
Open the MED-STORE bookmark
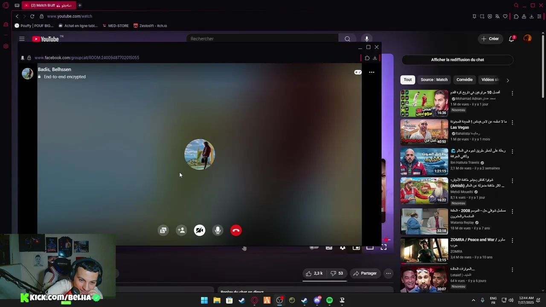[x=115, y=26]
